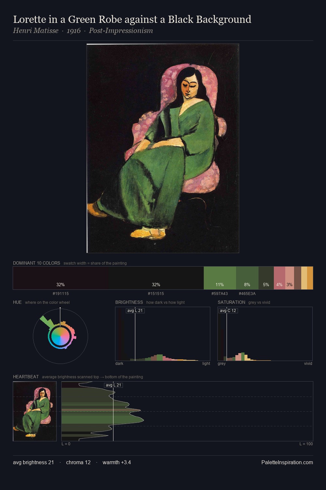Screen dimensions: 326x490
Task: Click the green bar in the brightness histogram
Action: [x=159, y=358]
